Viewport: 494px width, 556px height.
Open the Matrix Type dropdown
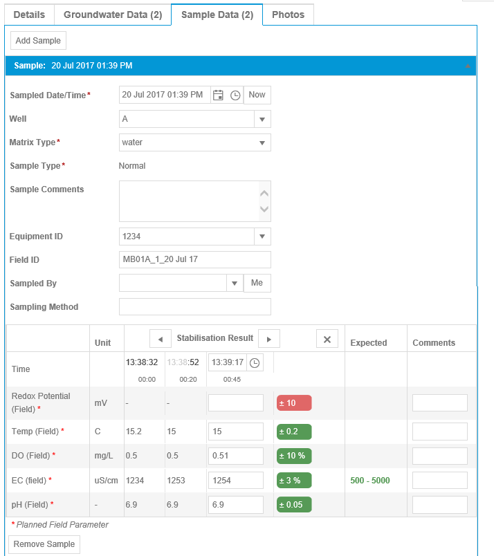pos(262,142)
